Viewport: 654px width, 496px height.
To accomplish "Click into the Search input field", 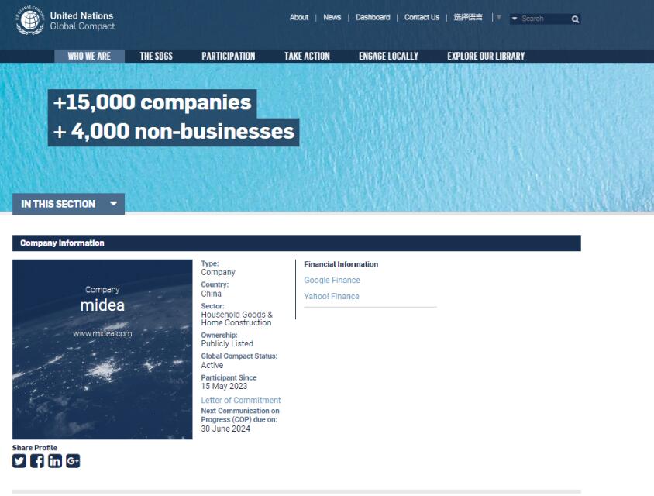I will tap(544, 19).
